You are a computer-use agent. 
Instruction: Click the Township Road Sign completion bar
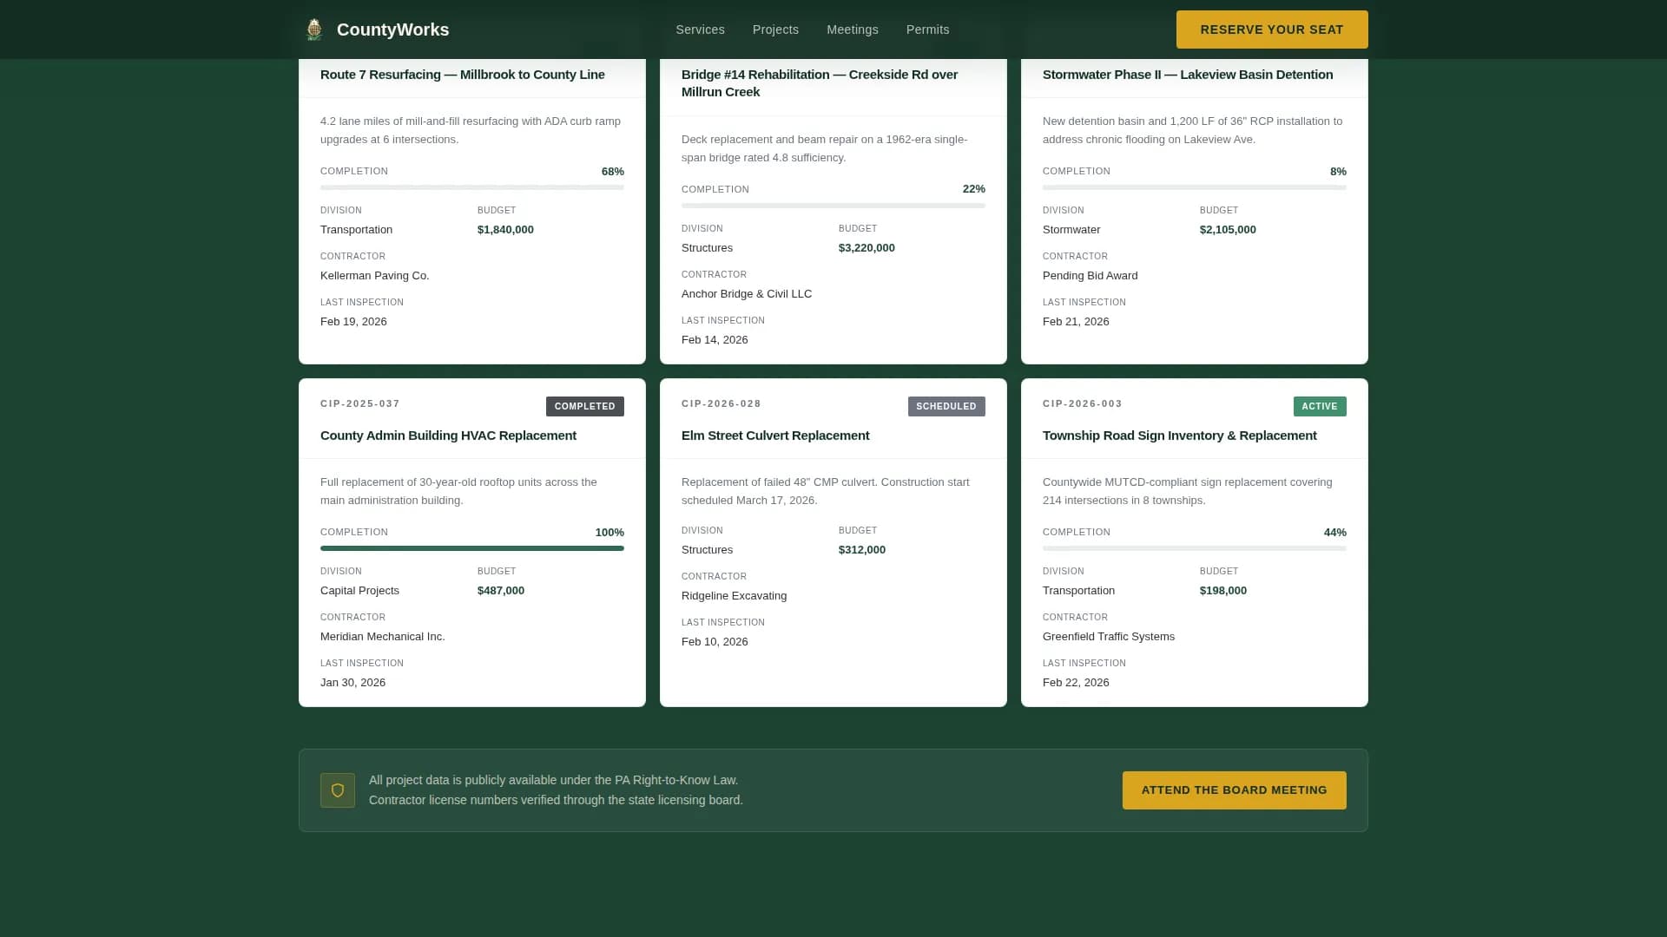pyautogui.click(x=1195, y=548)
